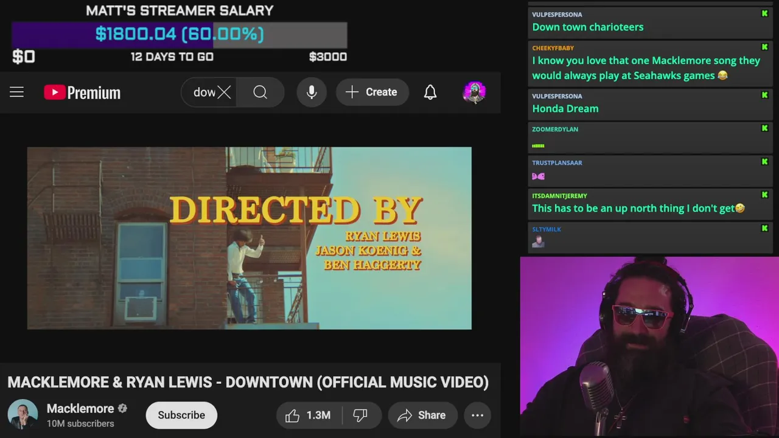The width and height of the screenshot is (779, 438).
Task: Click the streamer salary progress bar
Action: tap(180, 34)
